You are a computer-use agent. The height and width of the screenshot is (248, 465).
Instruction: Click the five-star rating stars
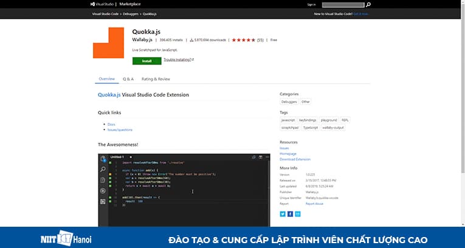point(244,40)
